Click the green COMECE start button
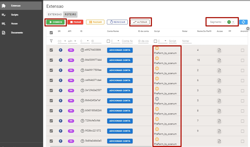This screenshot has height=147, width=250. [55, 22]
